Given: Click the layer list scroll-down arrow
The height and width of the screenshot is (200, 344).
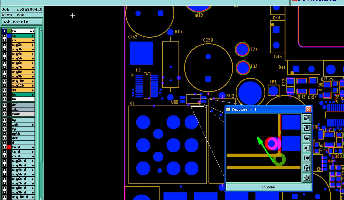Looking at the screenshot, I should pyautogui.click(x=41, y=198).
